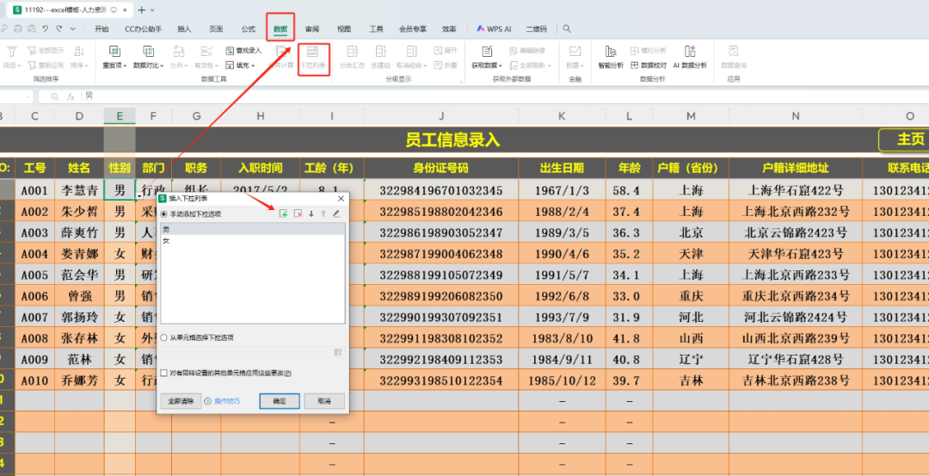Click the search magnifier icon in tab bar
Image resolution: width=929 pixels, height=476 pixels.
tap(567, 28)
